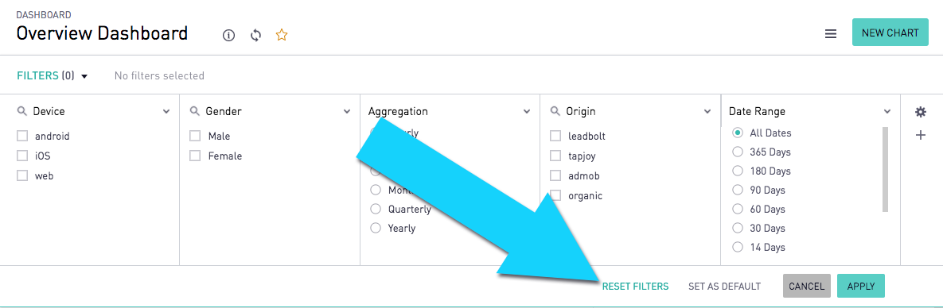The width and height of the screenshot is (943, 308).
Task: Select the 90 Days radio button
Action: click(738, 190)
